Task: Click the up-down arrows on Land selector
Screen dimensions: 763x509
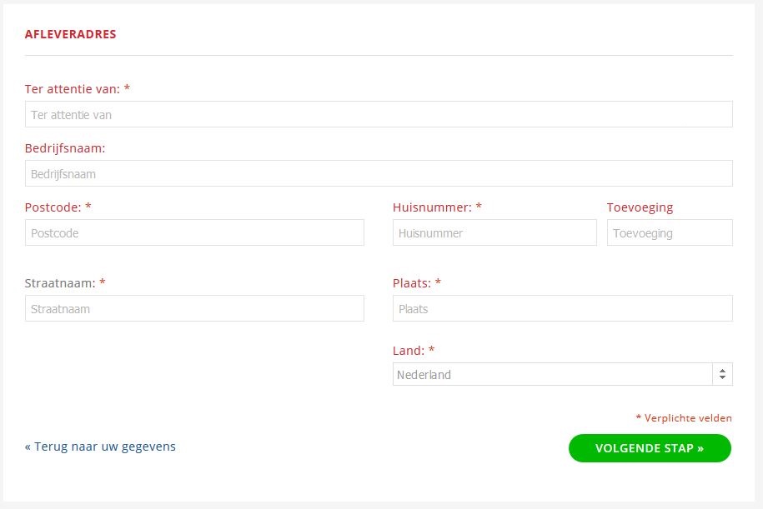Action: [x=723, y=374]
